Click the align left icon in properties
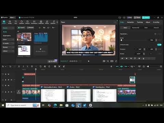 122,58
